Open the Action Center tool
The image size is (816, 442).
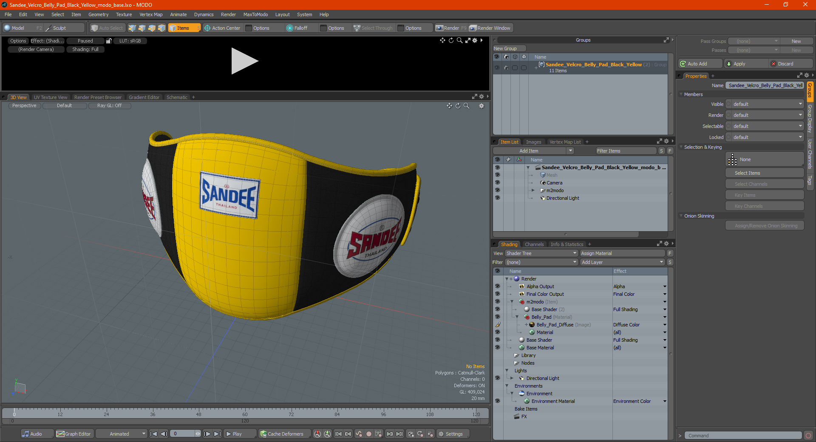click(x=222, y=28)
